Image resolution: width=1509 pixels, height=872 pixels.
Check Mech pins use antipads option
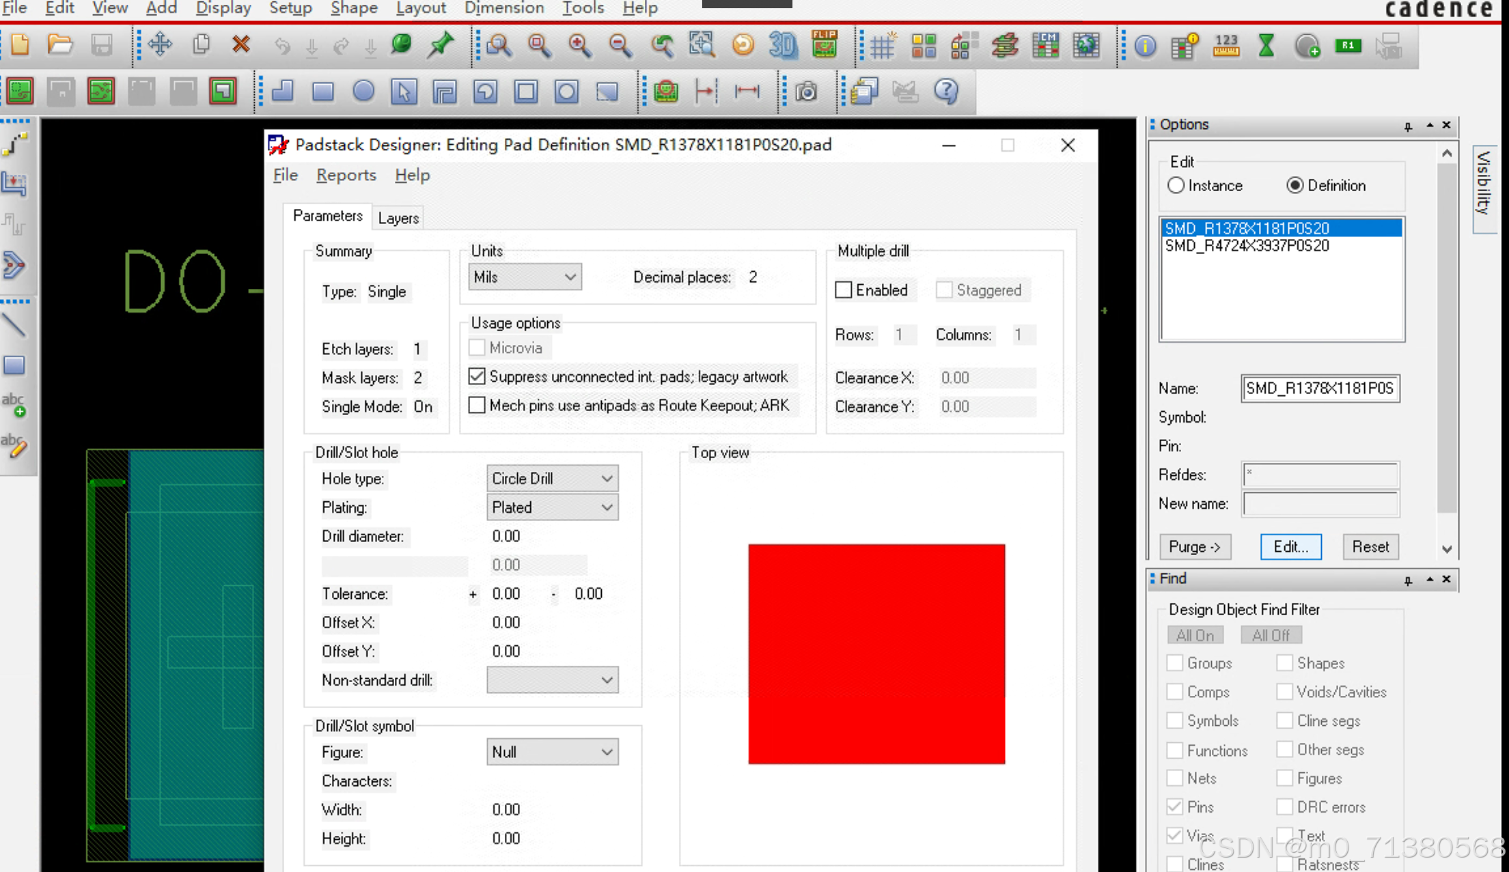tap(477, 406)
